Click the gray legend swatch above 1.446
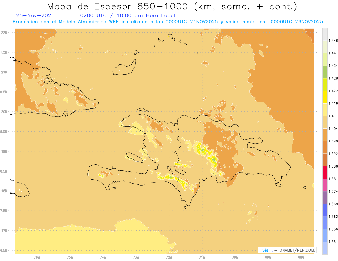Image resolution: width=338 pixels, height=261 pixels. pyautogui.click(x=325, y=34)
